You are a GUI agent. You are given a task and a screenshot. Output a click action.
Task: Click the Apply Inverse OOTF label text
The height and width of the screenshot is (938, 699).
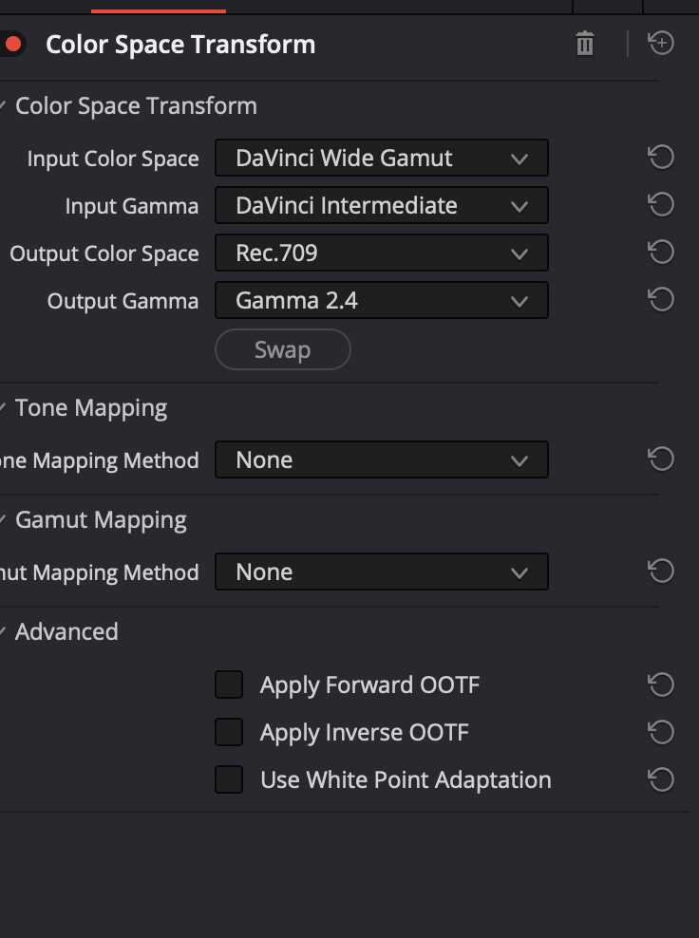click(365, 732)
